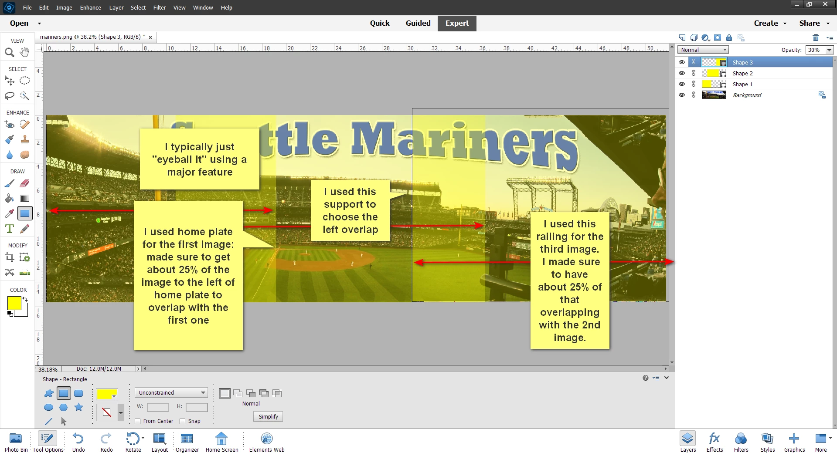This screenshot has height=453, width=837.
Task: Expand the Open recent files arrow
Action: [x=39, y=24]
